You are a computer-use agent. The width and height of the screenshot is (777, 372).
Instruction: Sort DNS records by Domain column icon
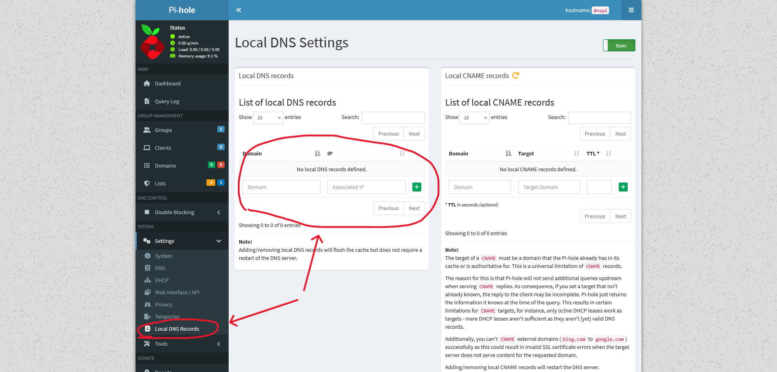(318, 153)
